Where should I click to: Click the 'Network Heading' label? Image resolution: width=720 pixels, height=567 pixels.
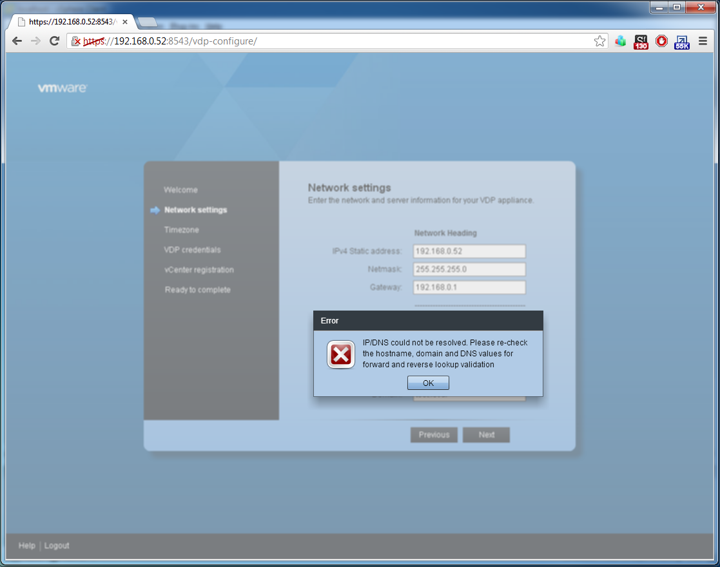click(x=445, y=233)
